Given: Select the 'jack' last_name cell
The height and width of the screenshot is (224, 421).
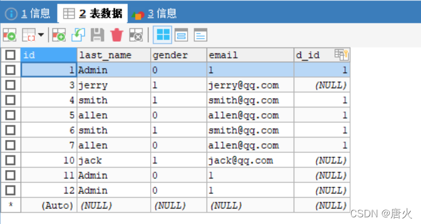Looking at the screenshot, I should 114,160.
